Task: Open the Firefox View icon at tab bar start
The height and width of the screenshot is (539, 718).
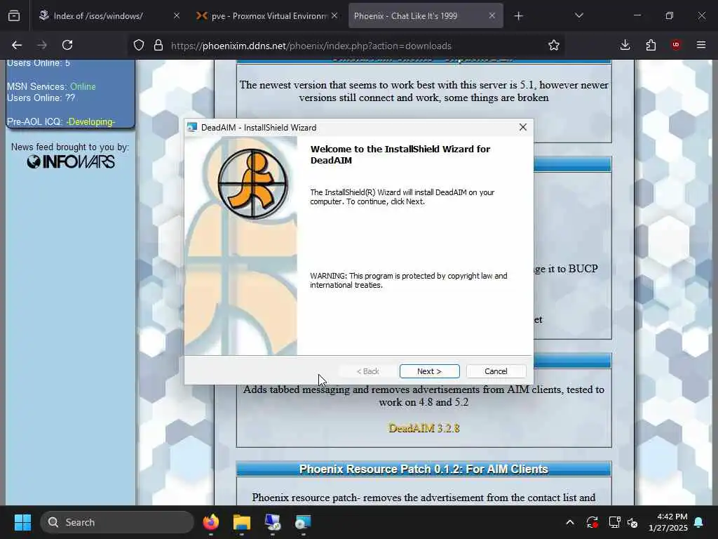Action: tap(14, 16)
